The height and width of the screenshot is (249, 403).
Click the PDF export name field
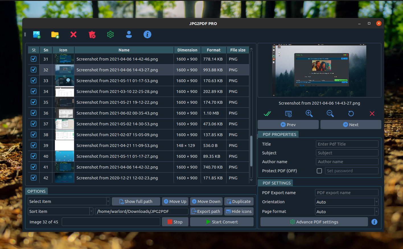pyautogui.click(x=347, y=193)
